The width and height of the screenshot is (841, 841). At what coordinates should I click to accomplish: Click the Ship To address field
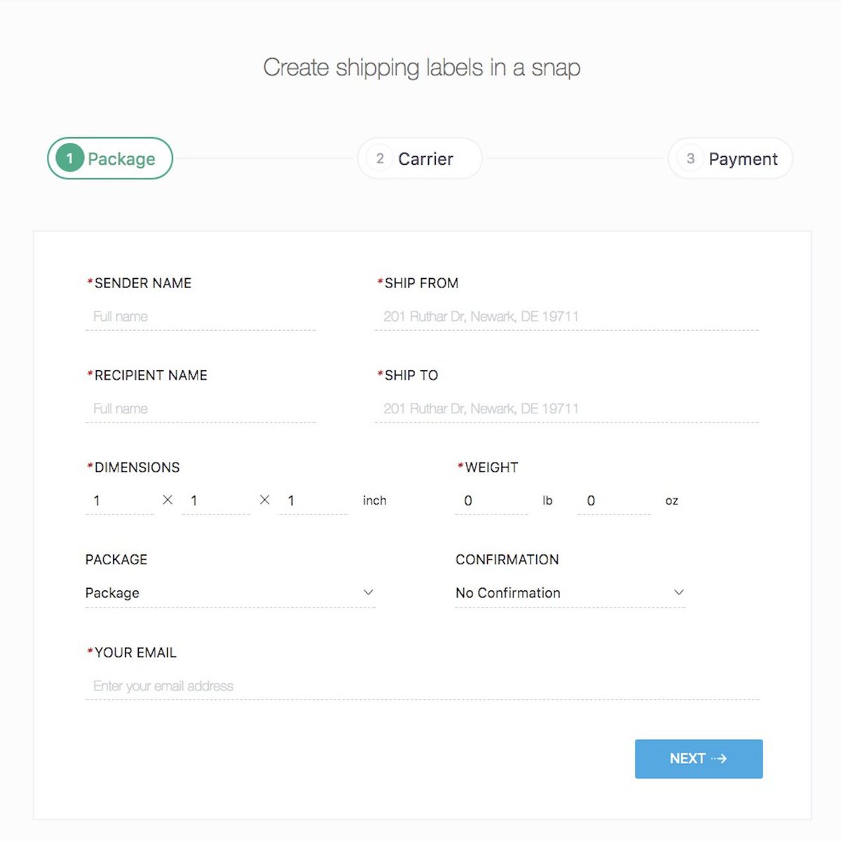[566, 409]
